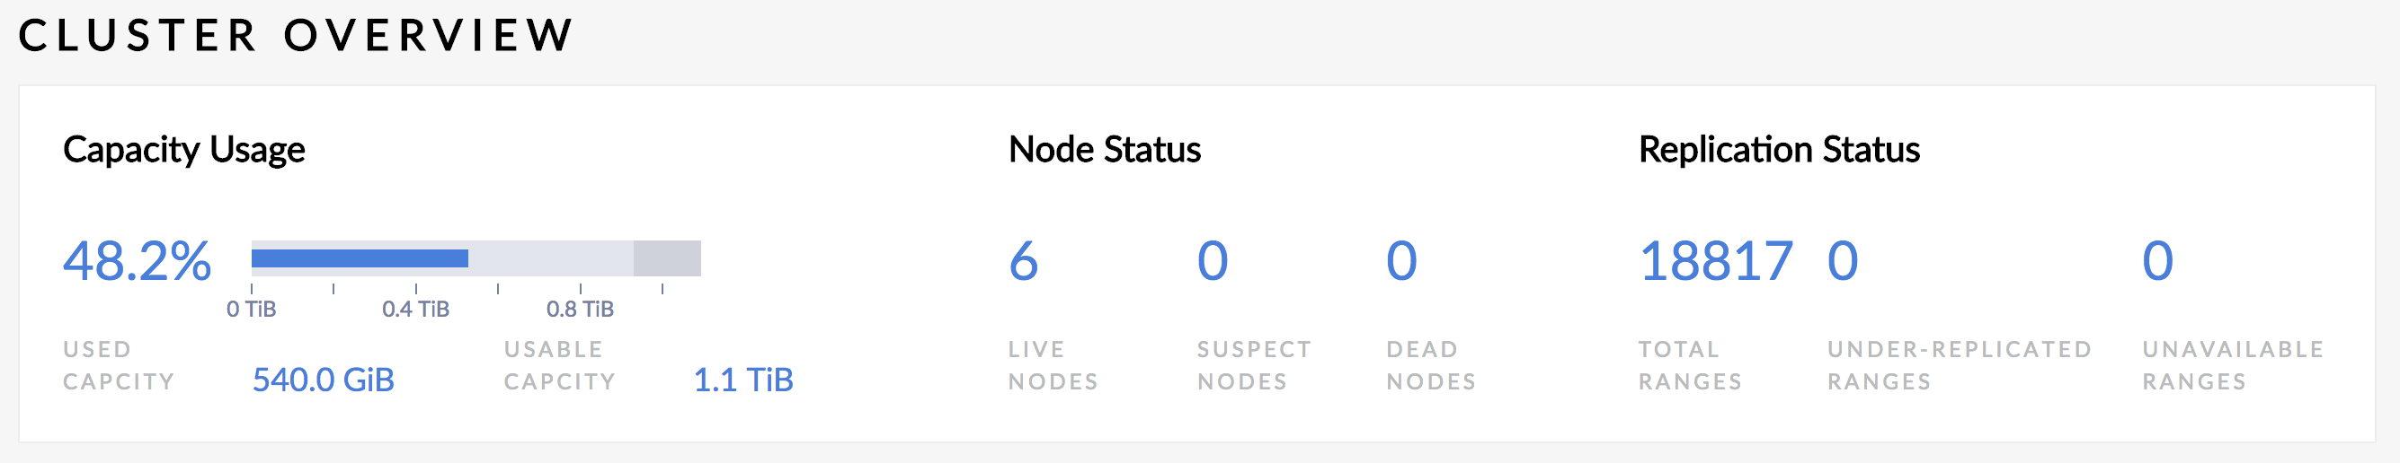2400x463 pixels.
Task: Click the suspect nodes count
Action: pos(1212,261)
